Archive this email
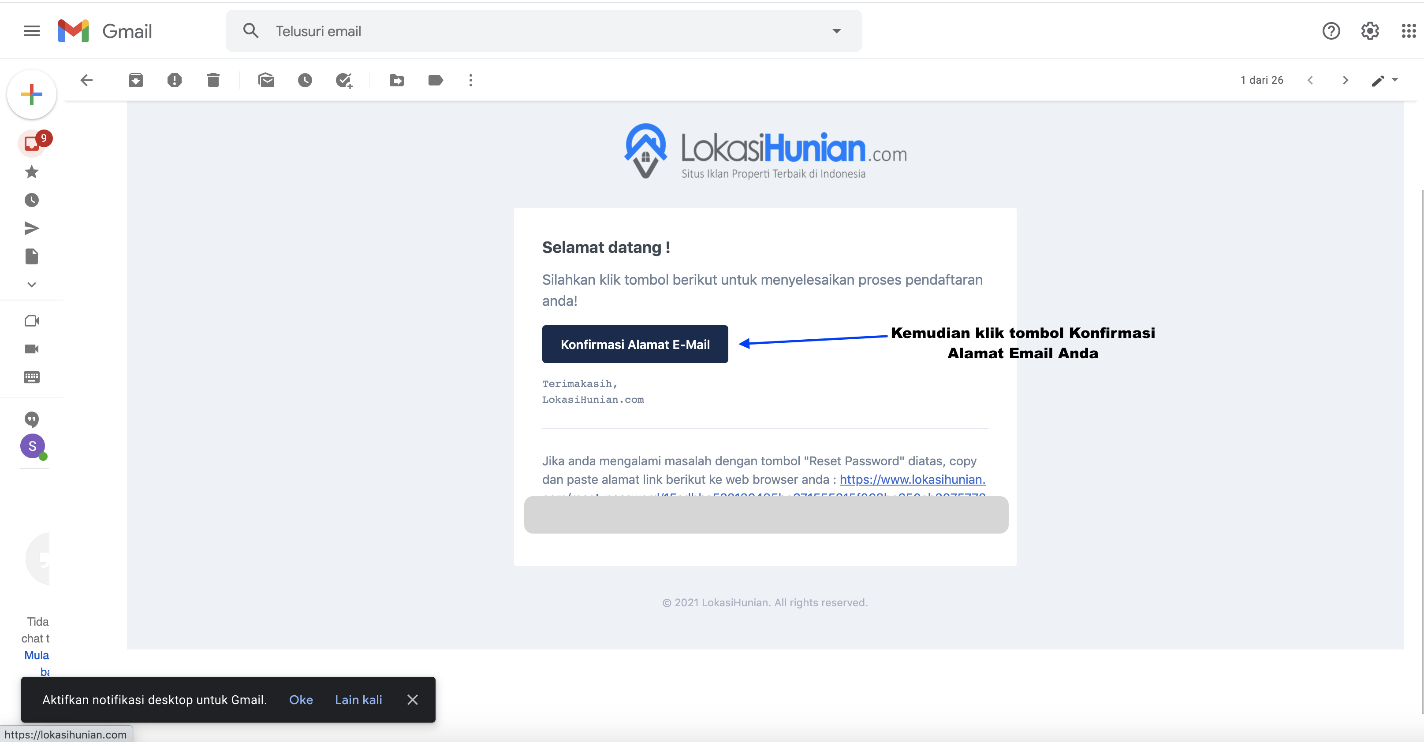The image size is (1424, 742). point(135,80)
